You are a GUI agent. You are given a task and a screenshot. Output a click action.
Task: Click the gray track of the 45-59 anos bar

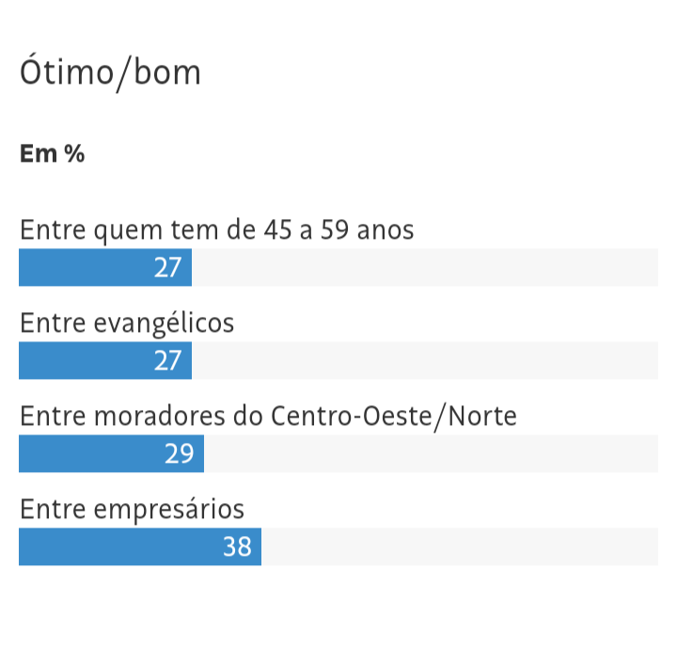coord(423,268)
